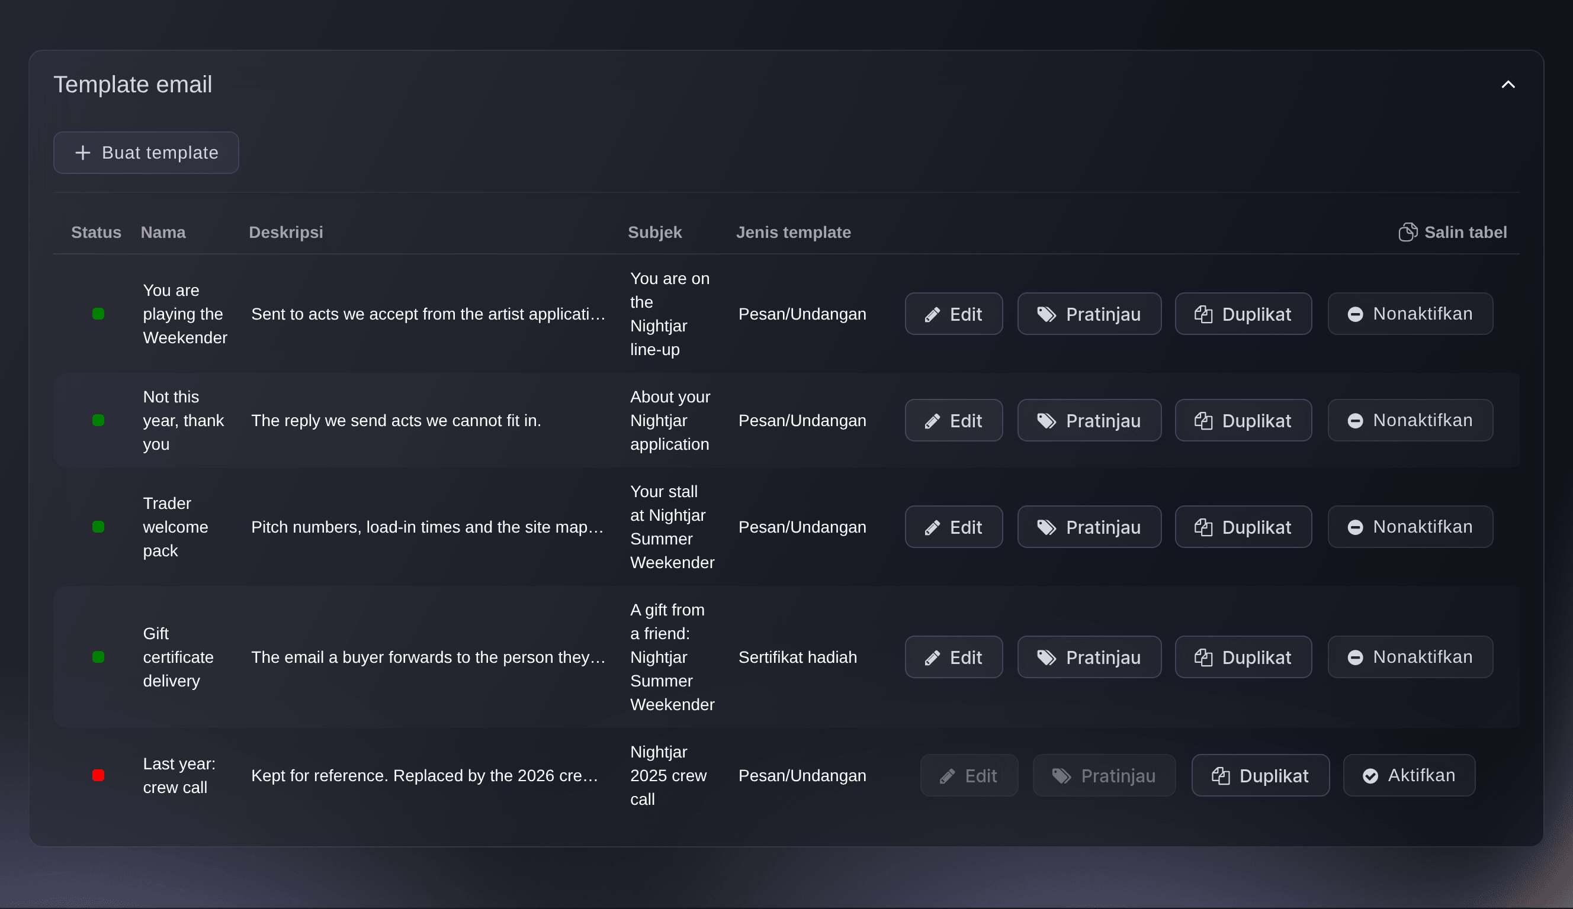Click Buat template button

146,152
